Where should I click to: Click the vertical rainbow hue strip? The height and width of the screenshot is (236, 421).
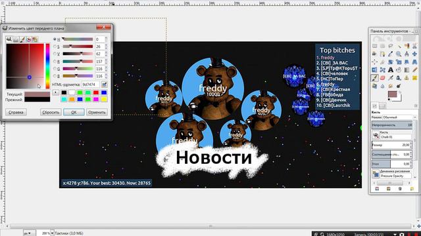(47, 66)
